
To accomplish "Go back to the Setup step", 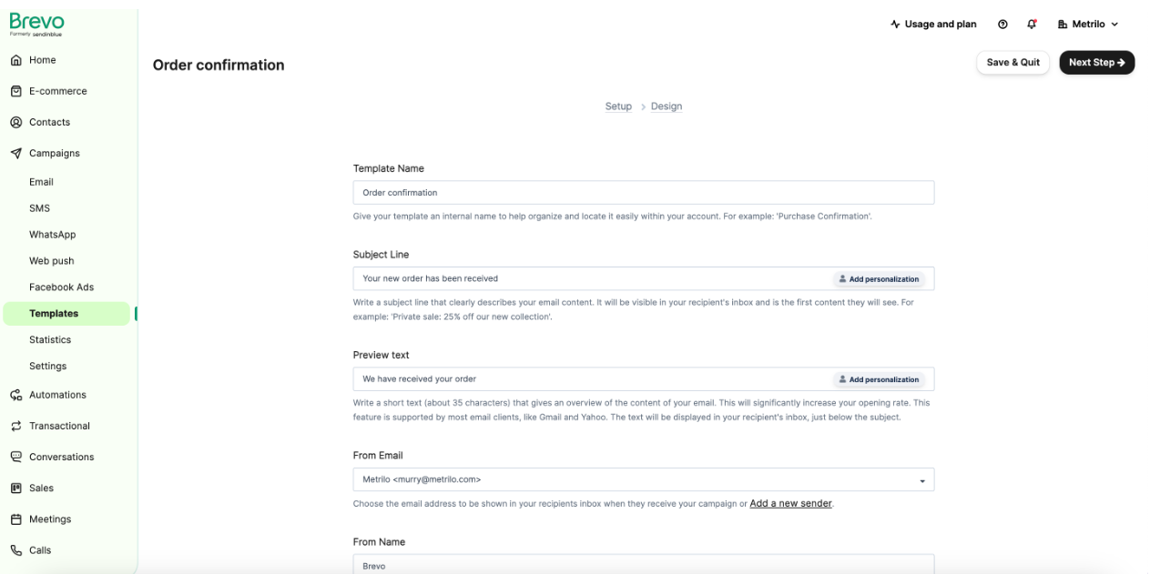I will click(x=618, y=106).
